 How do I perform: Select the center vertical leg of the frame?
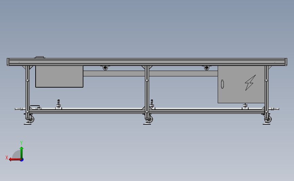pos(147,92)
